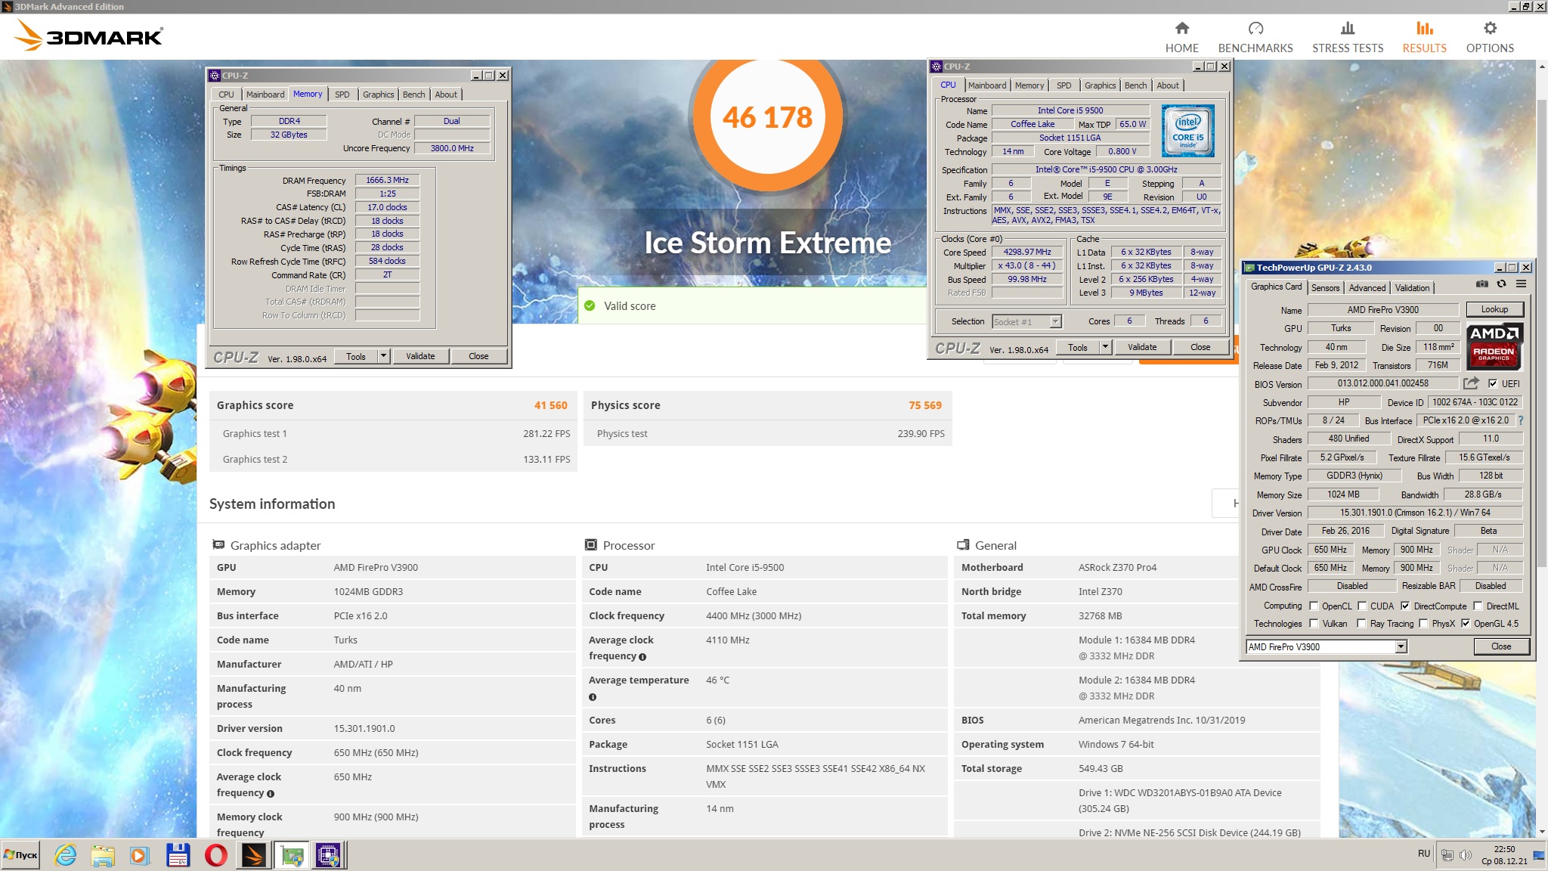Switch to GPU-Z via its taskbar icon

click(292, 855)
